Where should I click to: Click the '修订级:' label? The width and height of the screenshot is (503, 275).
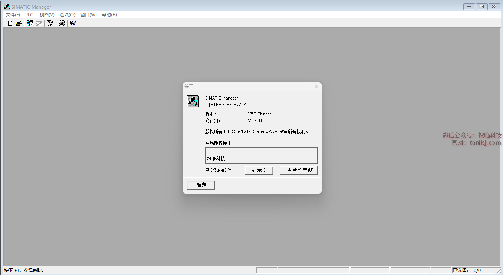[213, 121]
